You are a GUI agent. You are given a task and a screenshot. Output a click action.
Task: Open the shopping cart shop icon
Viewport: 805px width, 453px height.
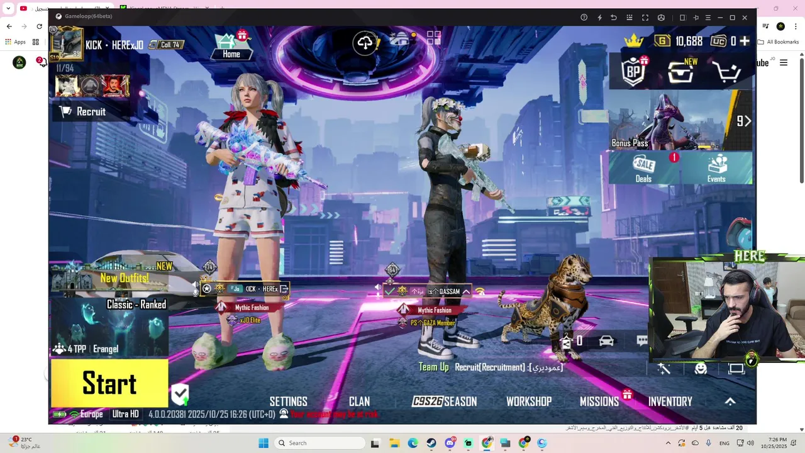(728, 72)
